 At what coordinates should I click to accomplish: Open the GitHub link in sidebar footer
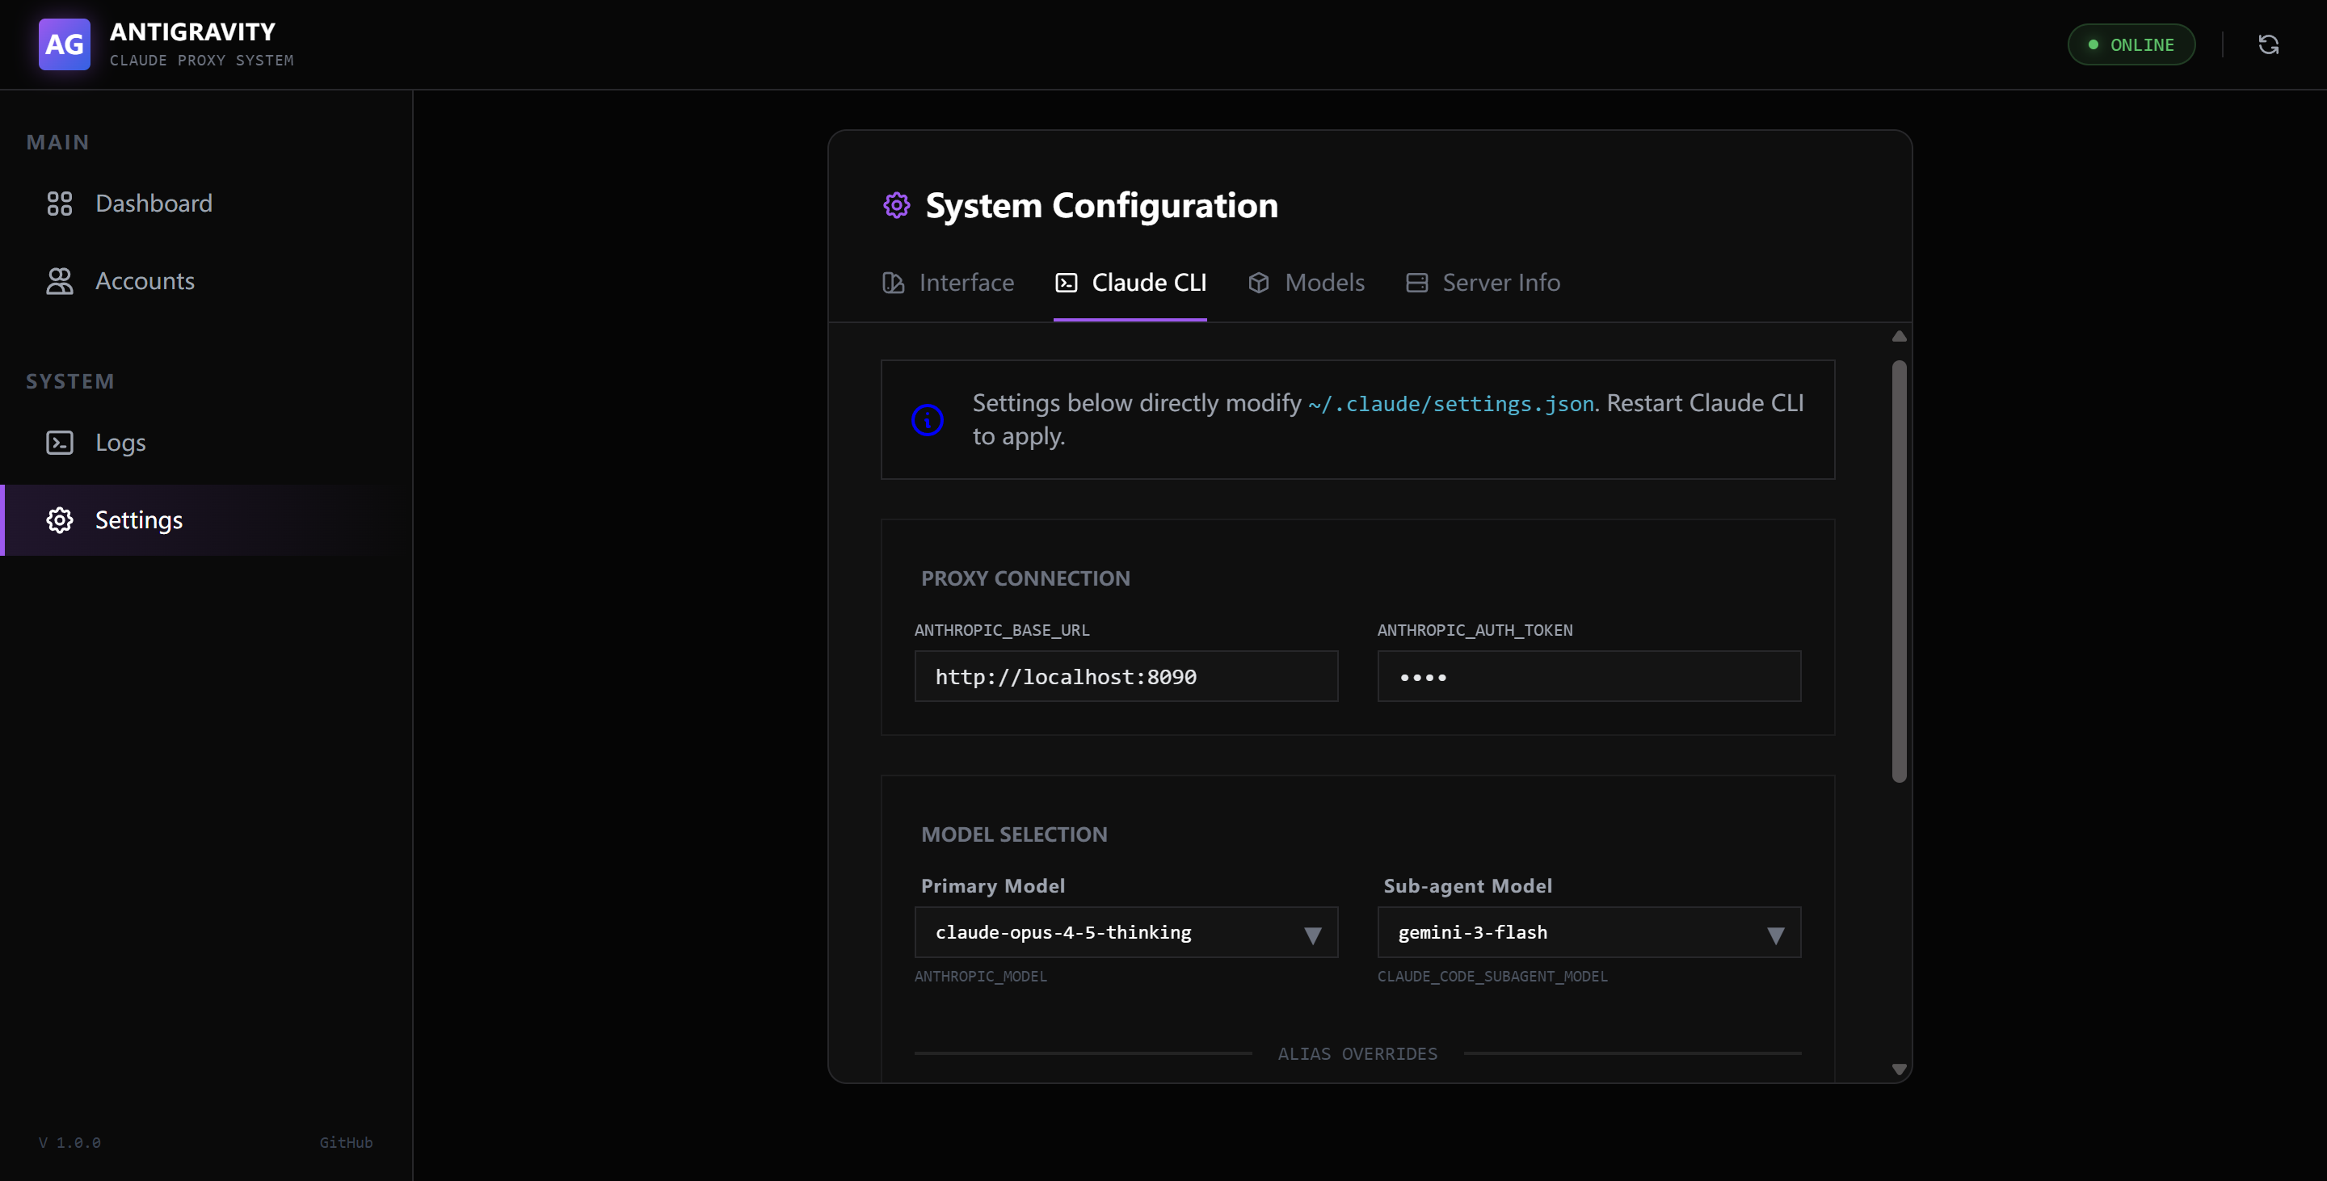pos(345,1142)
